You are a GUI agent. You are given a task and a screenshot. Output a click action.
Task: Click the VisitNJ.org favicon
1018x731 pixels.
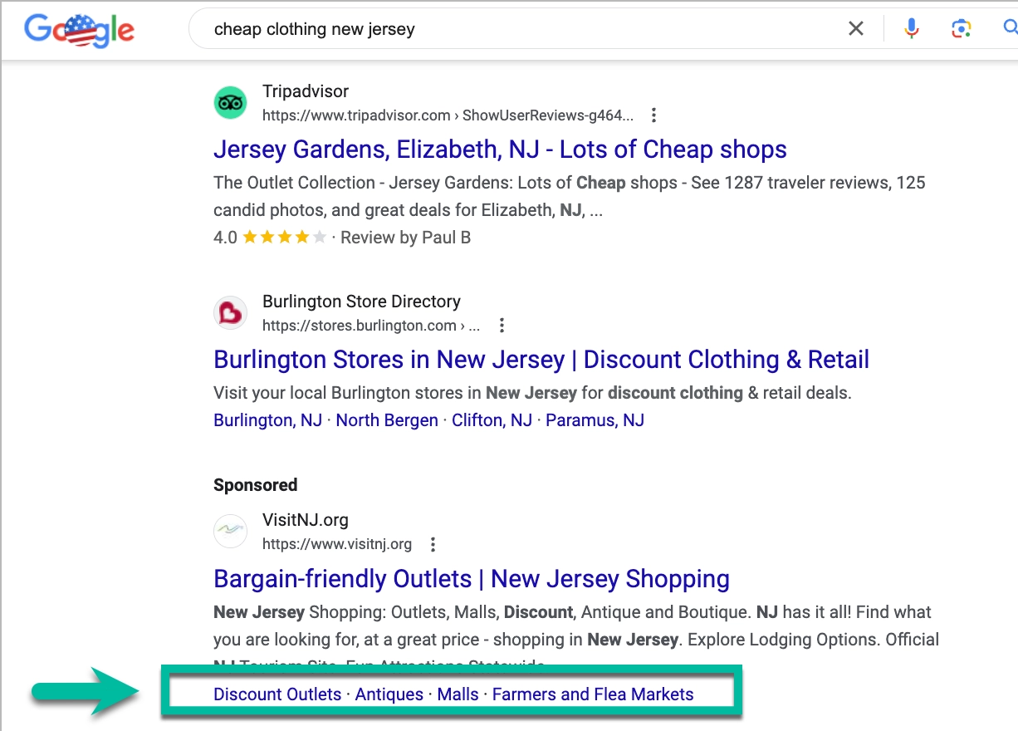pyautogui.click(x=230, y=531)
